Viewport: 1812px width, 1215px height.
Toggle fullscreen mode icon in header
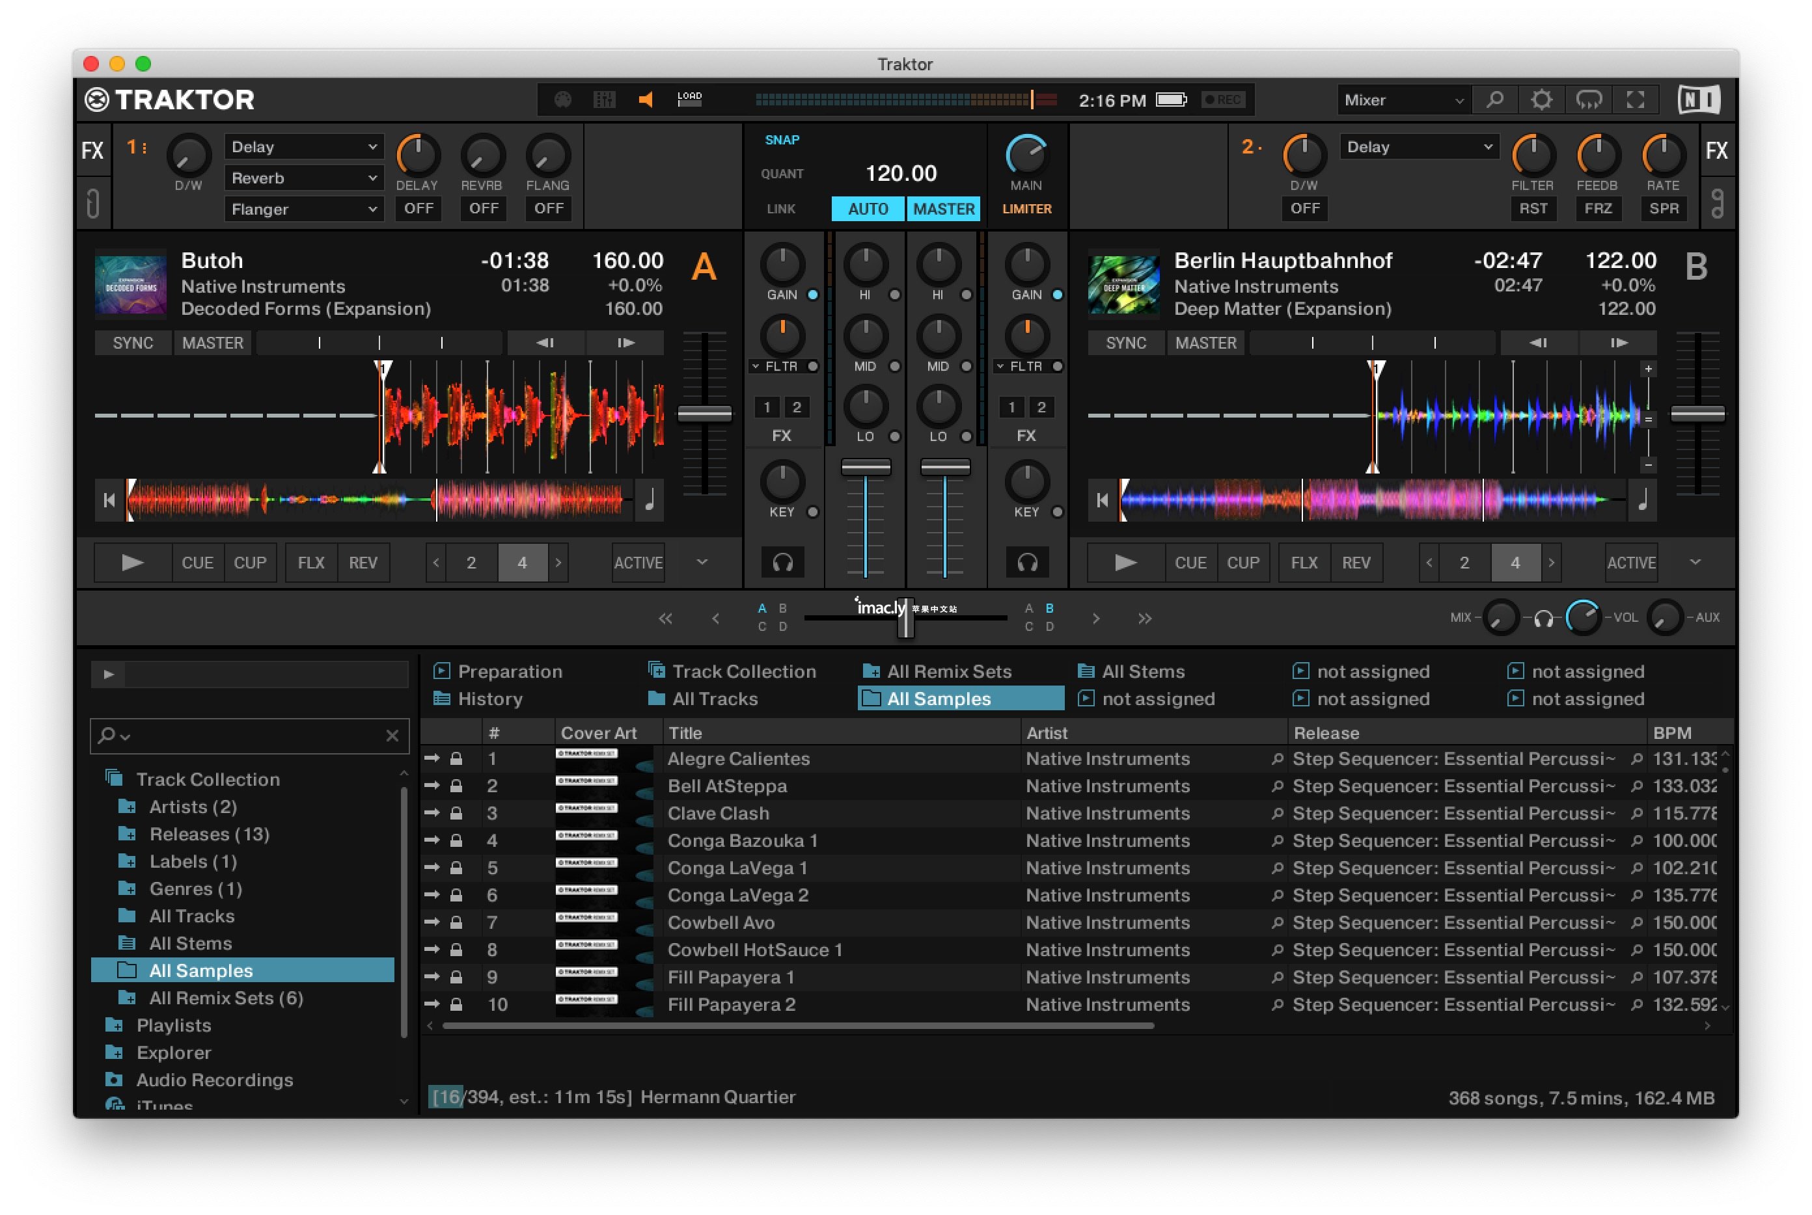[x=1635, y=99]
